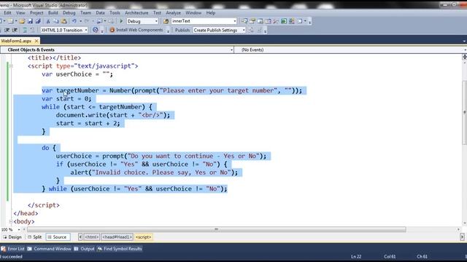Click the Save All toolbar icon
This screenshot has height=262, width=467.
pyautogui.click(x=38, y=21)
